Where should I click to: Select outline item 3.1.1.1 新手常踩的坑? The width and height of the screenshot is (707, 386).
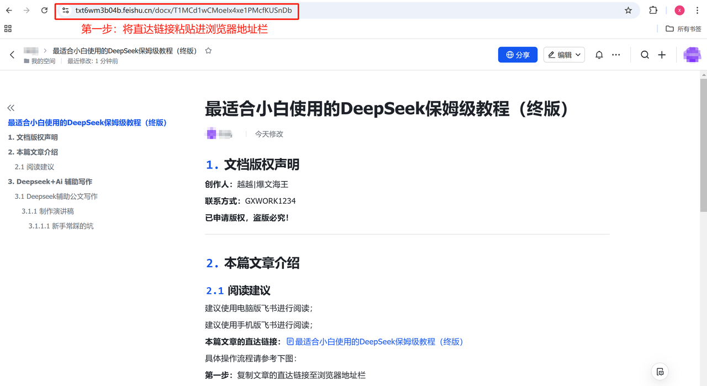pyautogui.click(x=61, y=226)
